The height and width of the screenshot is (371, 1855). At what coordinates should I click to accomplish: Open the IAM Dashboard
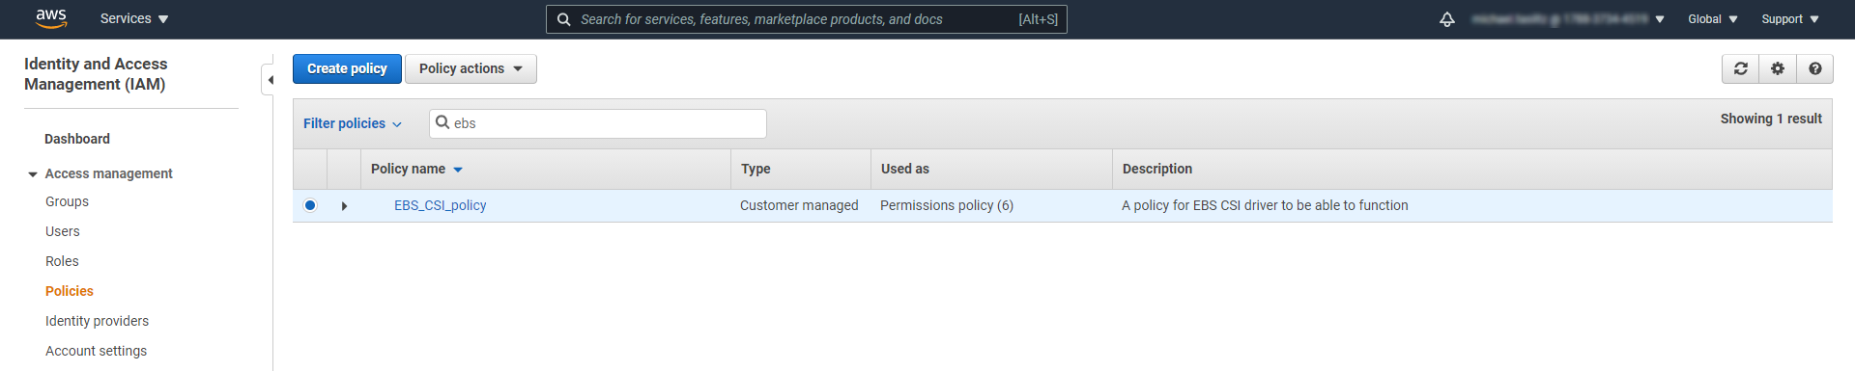[x=77, y=139]
